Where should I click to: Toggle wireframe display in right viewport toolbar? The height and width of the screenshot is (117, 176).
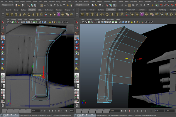[x=121, y=22]
